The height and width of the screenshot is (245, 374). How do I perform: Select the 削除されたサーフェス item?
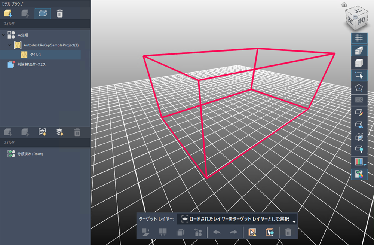tap(27, 64)
